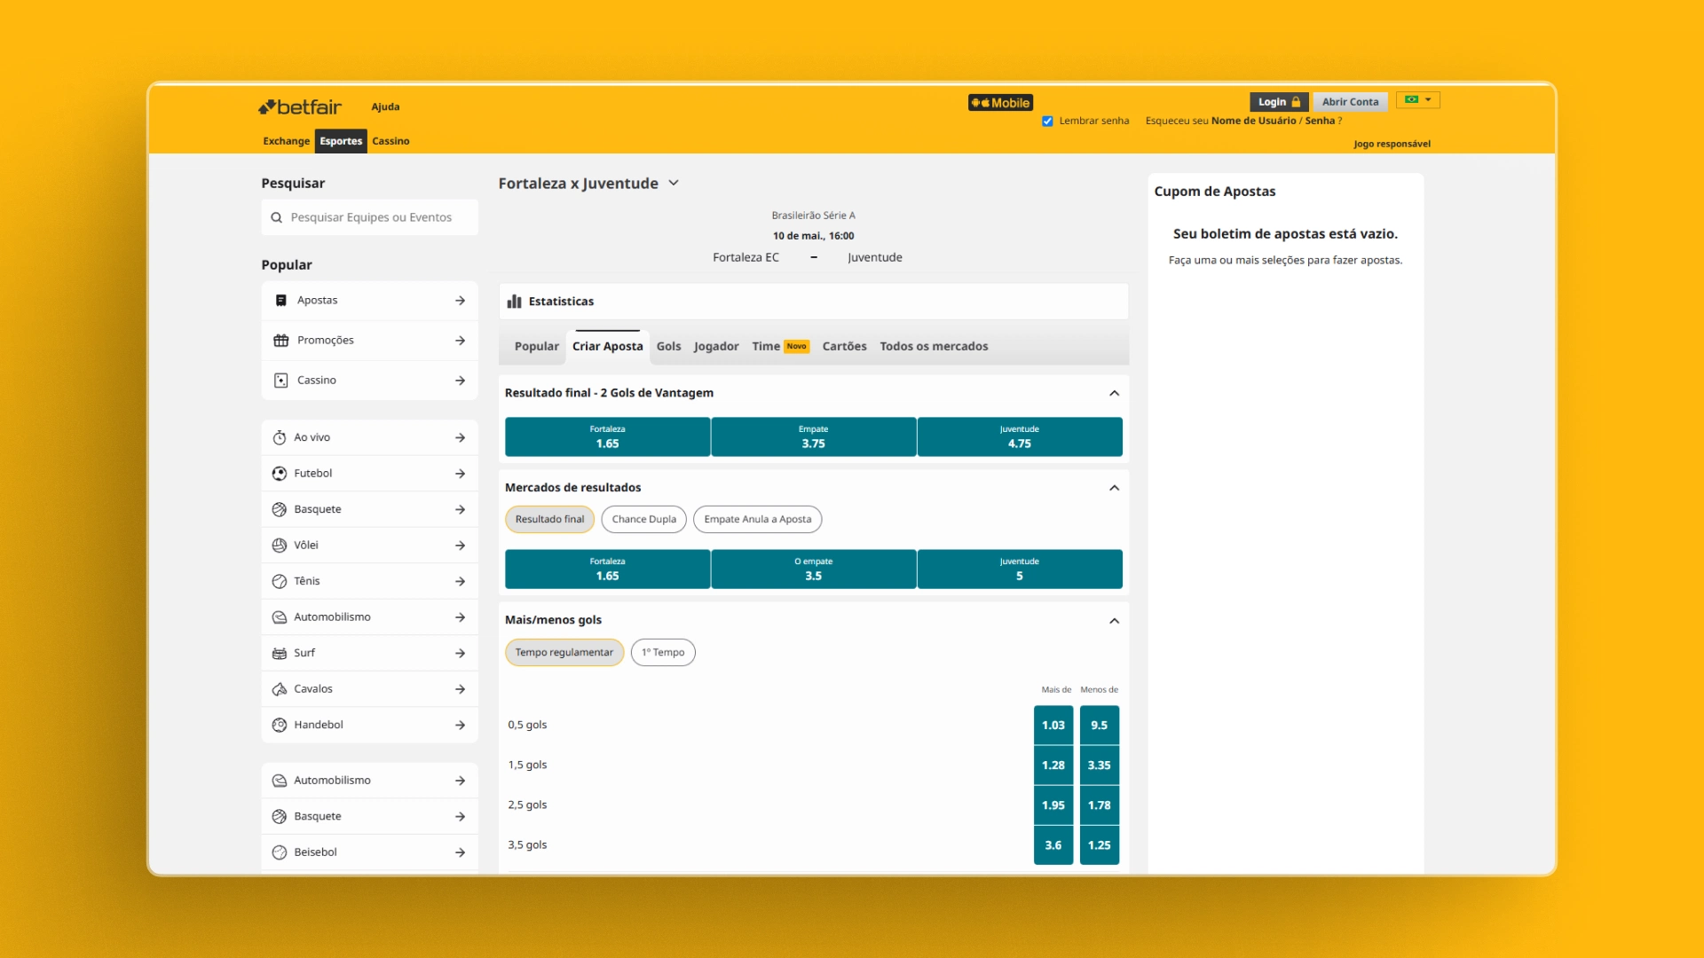1704x958 pixels.
Task: Select the 1º Tempo pill
Action: 663,653
